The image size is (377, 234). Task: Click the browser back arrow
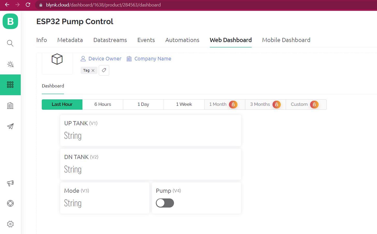(7, 5)
